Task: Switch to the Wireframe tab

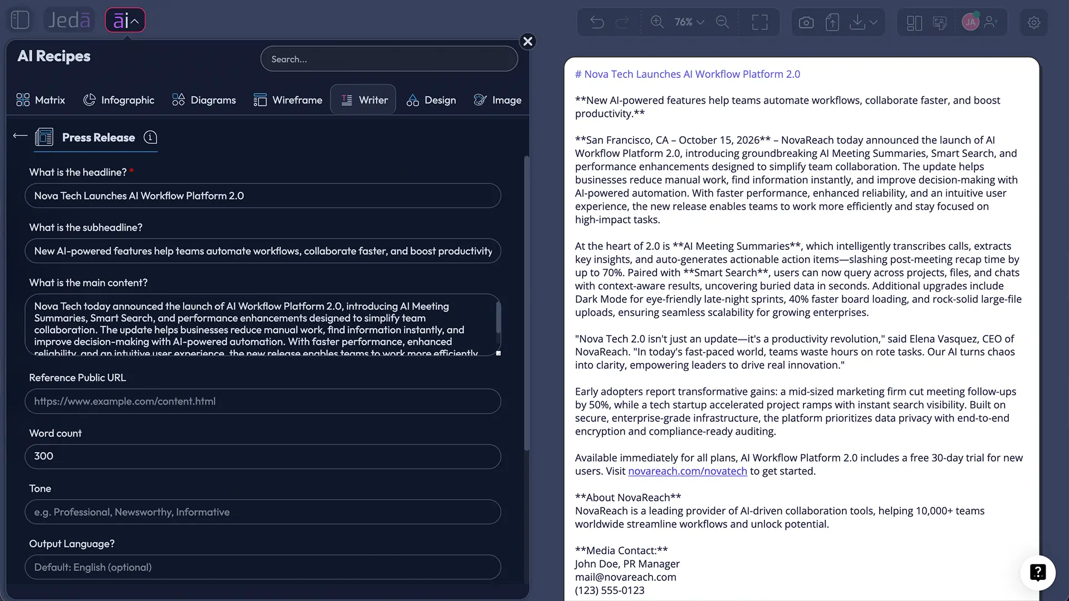Action: click(x=288, y=100)
